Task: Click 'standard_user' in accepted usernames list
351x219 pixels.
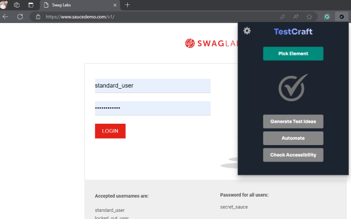Action: coord(110,210)
